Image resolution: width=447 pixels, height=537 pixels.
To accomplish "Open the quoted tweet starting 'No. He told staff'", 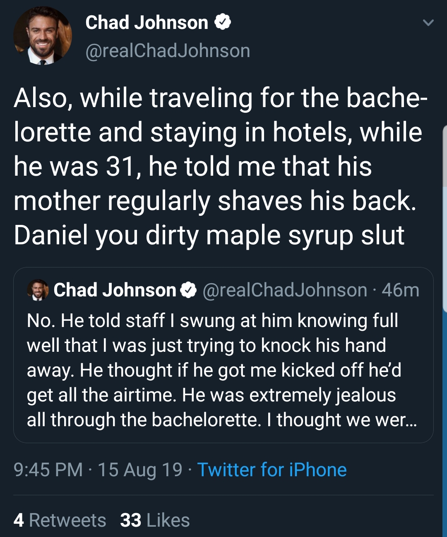I will point(223,355).
